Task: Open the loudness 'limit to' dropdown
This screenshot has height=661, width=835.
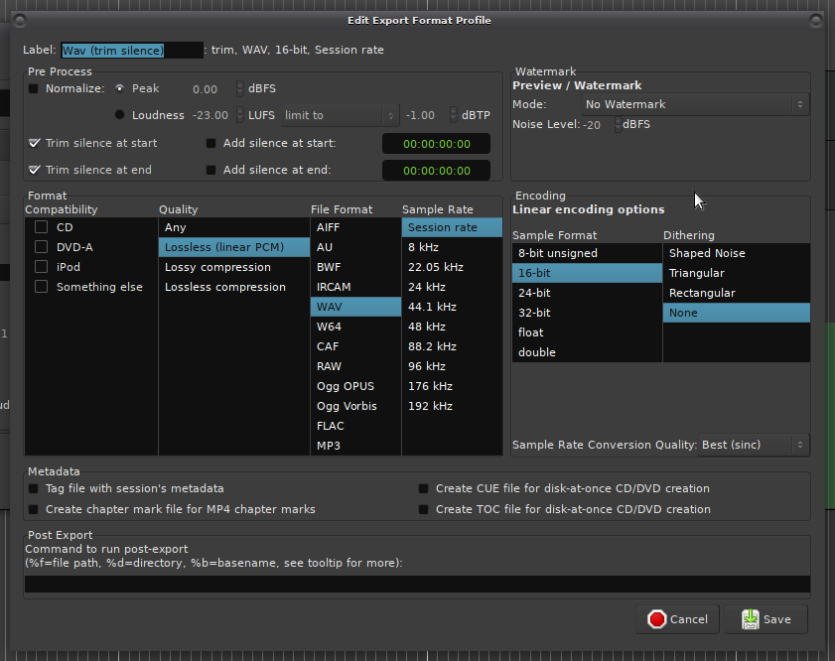Action: [340, 115]
